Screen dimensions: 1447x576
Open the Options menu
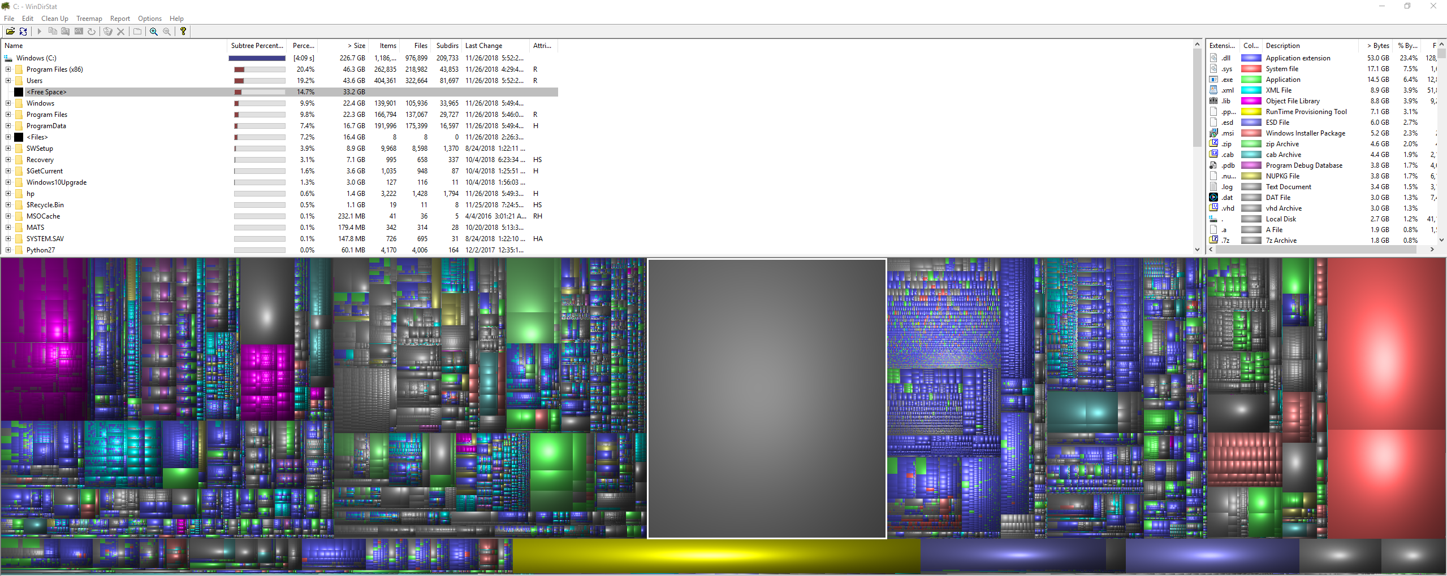pyautogui.click(x=149, y=18)
